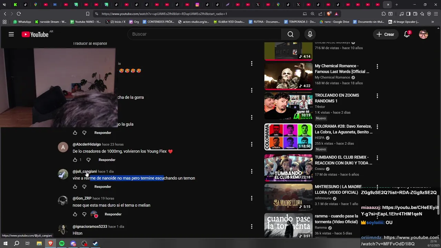Focus the Buscar search field

point(205,34)
